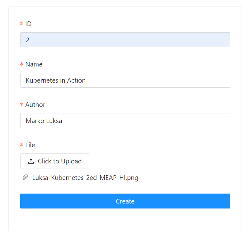
Task: Click the required asterisk next to Author
Action: [x=22, y=105]
